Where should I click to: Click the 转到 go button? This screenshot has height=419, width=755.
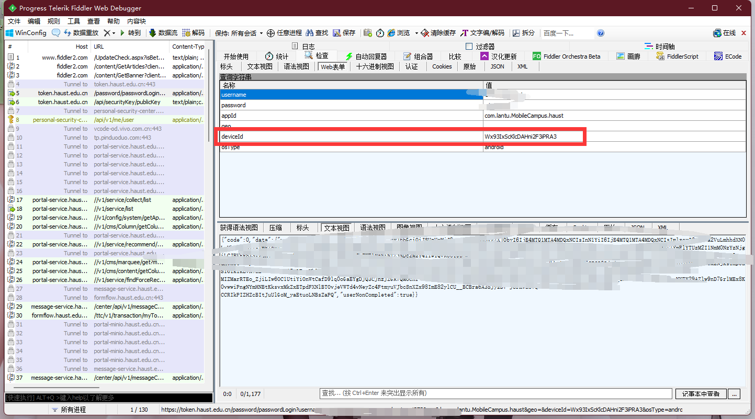(x=130, y=33)
